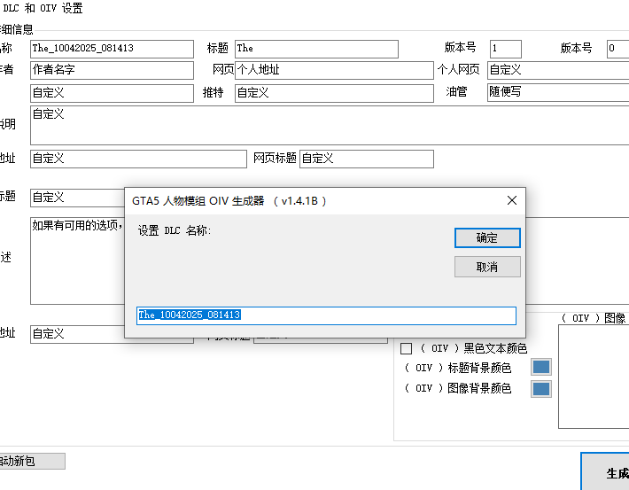Click the 推特 input field
This screenshot has height=490, width=629.
coord(334,93)
